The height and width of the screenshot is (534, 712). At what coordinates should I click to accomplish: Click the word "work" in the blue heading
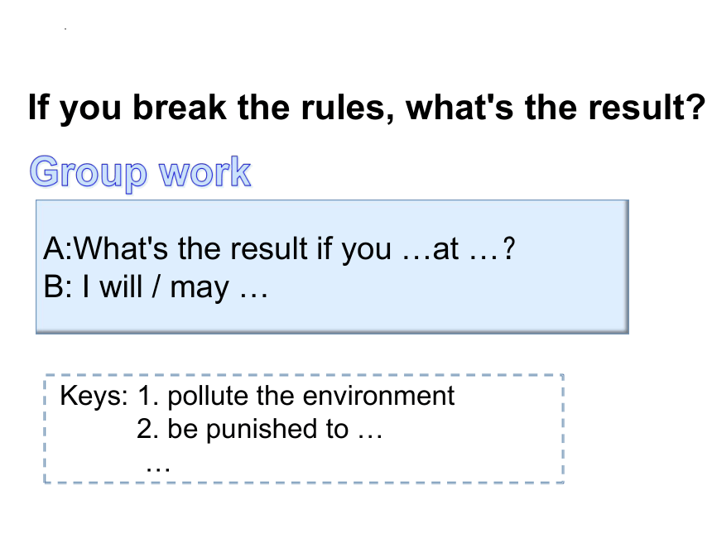point(204,171)
